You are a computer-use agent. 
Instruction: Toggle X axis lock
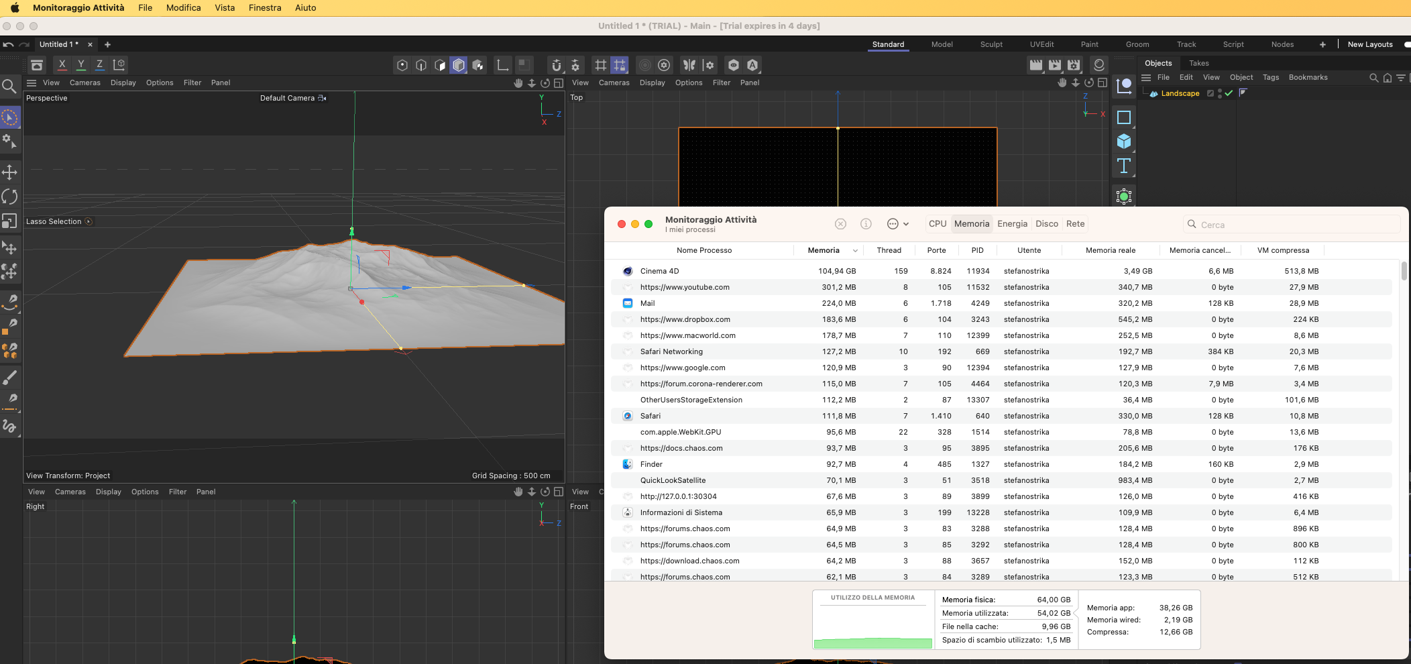[62, 65]
